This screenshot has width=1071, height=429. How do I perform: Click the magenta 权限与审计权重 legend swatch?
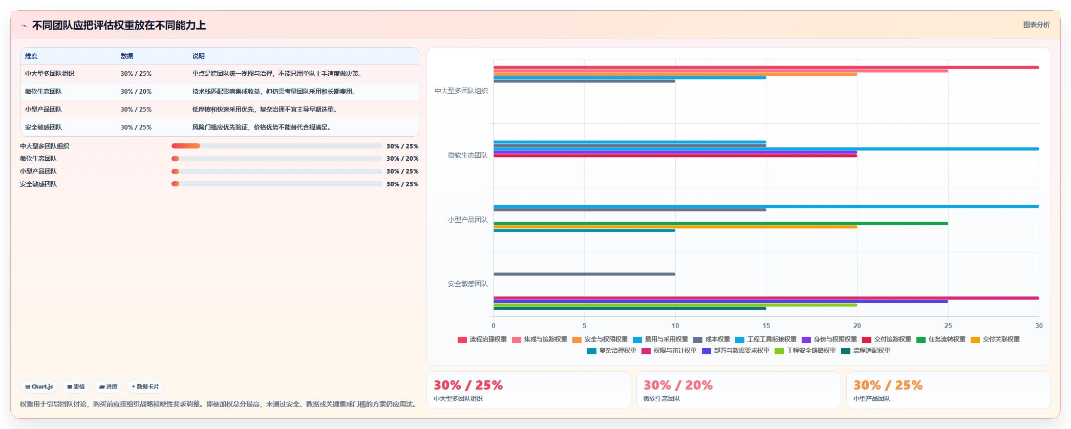pos(646,351)
